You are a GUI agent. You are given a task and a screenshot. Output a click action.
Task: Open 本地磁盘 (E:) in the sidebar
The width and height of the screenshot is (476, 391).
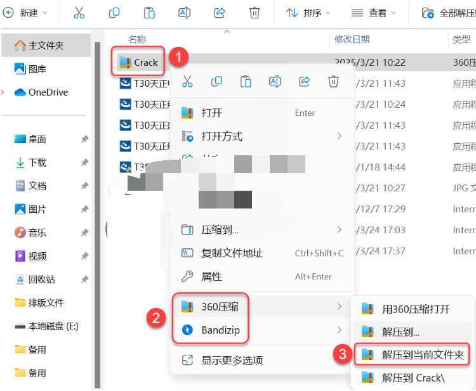(x=46, y=326)
